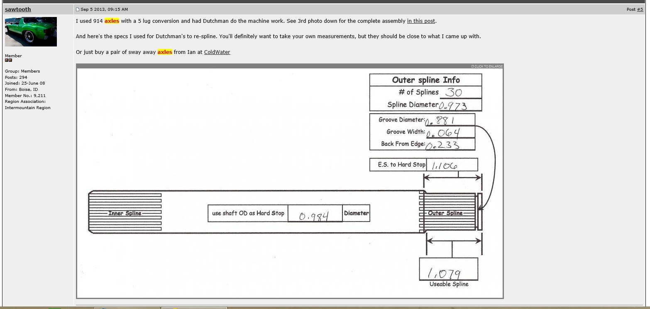Click the member rank pips under Member
Image resolution: width=650 pixels, height=309 pixels.
[x=8, y=60]
